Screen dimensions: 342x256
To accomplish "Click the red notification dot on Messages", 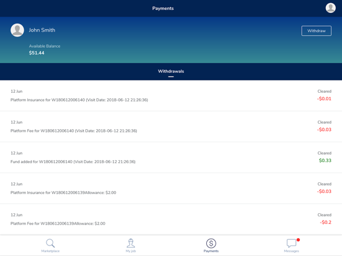I will [298, 240].
